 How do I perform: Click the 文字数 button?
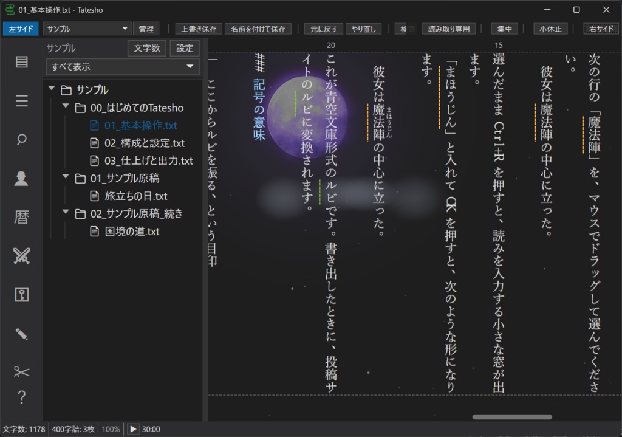[147, 48]
